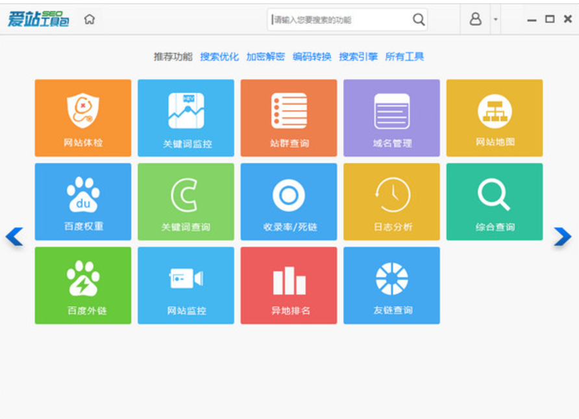The height and width of the screenshot is (419, 579).
Task: Open the 网站体检 site checkup tool
Action: (82, 117)
